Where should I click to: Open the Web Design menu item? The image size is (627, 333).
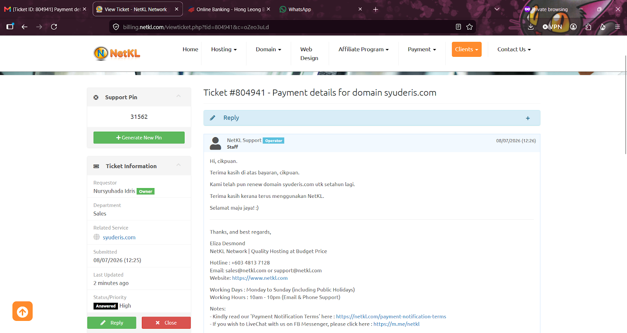coord(309,54)
